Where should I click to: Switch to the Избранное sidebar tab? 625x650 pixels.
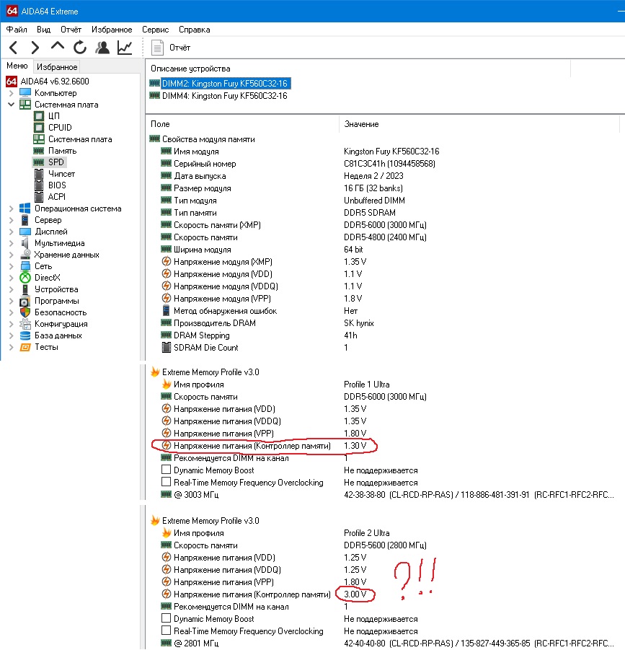coord(57,67)
